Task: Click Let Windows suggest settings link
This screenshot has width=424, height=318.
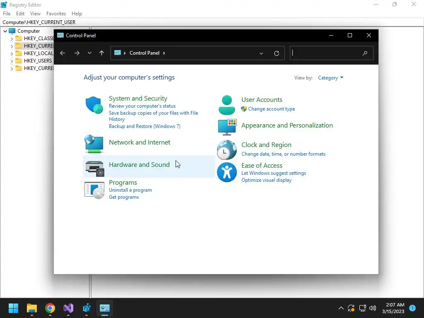Action: click(x=274, y=173)
